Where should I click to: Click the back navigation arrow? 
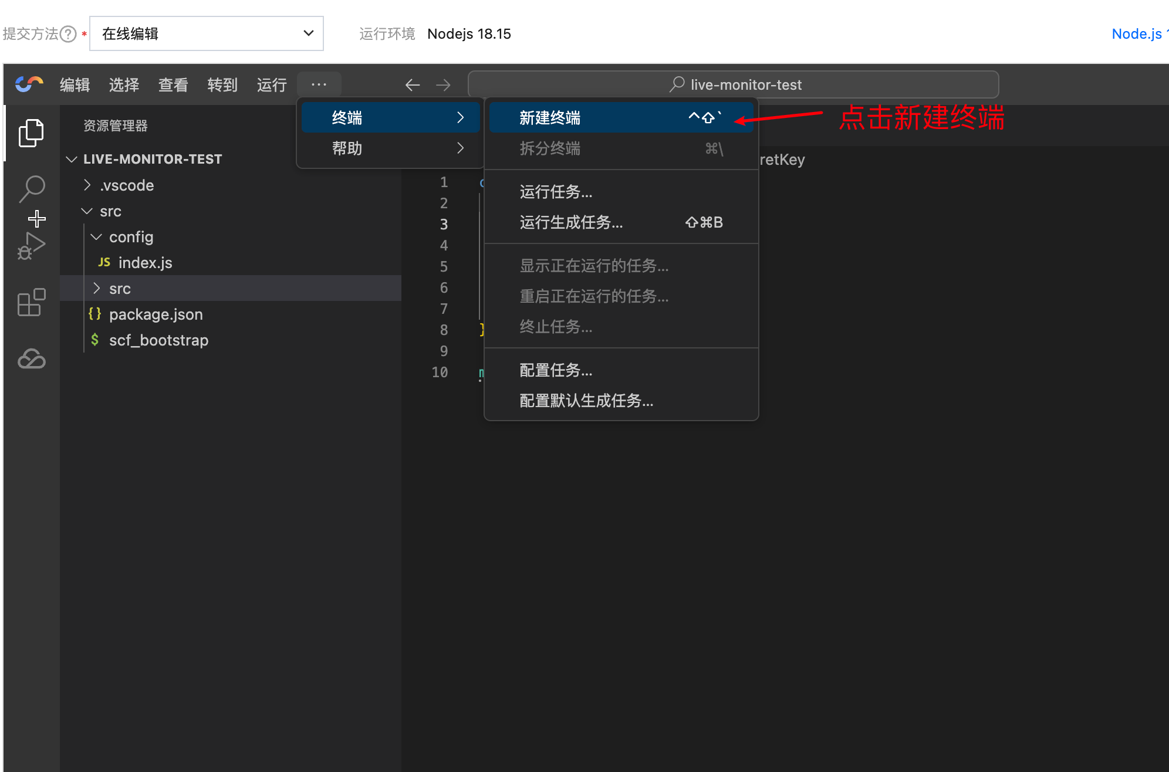tap(413, 85)
